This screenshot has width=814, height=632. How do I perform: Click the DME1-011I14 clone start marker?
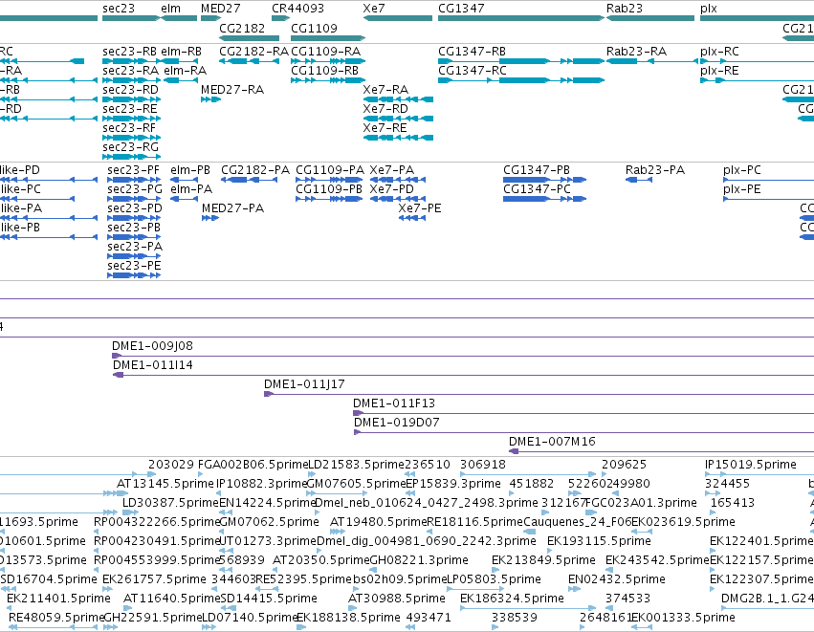pos(118,375)
